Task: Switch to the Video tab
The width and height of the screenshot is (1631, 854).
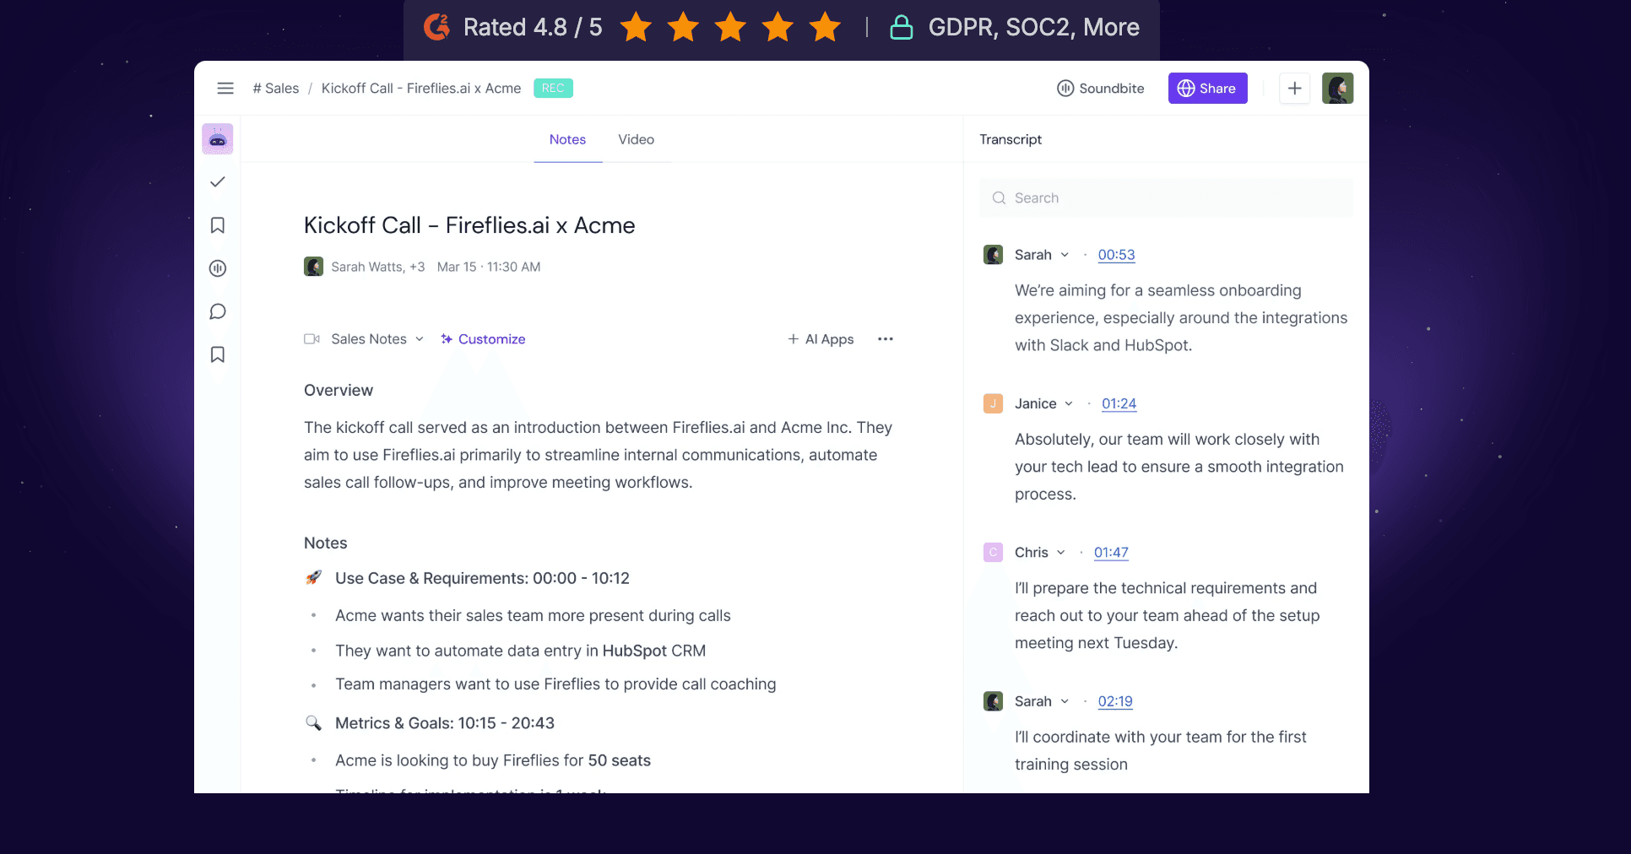Action: (x=636, y=139)
